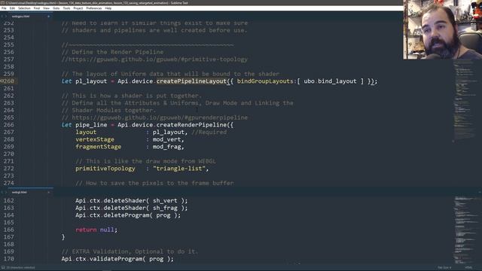This screenshot has height=271, width=482.
Task: Click the next-tab arrow in bottom pane
Action: pyautogui.click(x=6, y=193)
